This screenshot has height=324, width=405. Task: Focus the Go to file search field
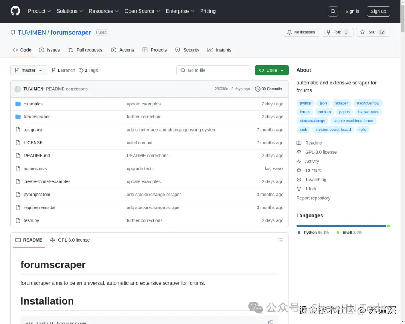pyautogui.click(x=213, y=70)
